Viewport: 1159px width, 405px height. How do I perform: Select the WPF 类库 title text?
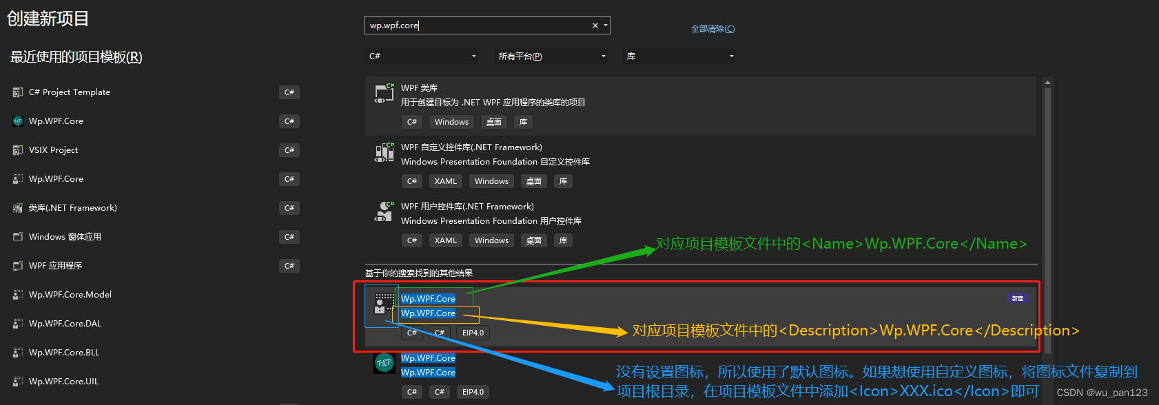[x=419, y=88]
